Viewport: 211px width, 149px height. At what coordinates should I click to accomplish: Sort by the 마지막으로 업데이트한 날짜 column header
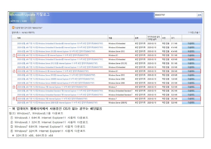click(153, 38)
